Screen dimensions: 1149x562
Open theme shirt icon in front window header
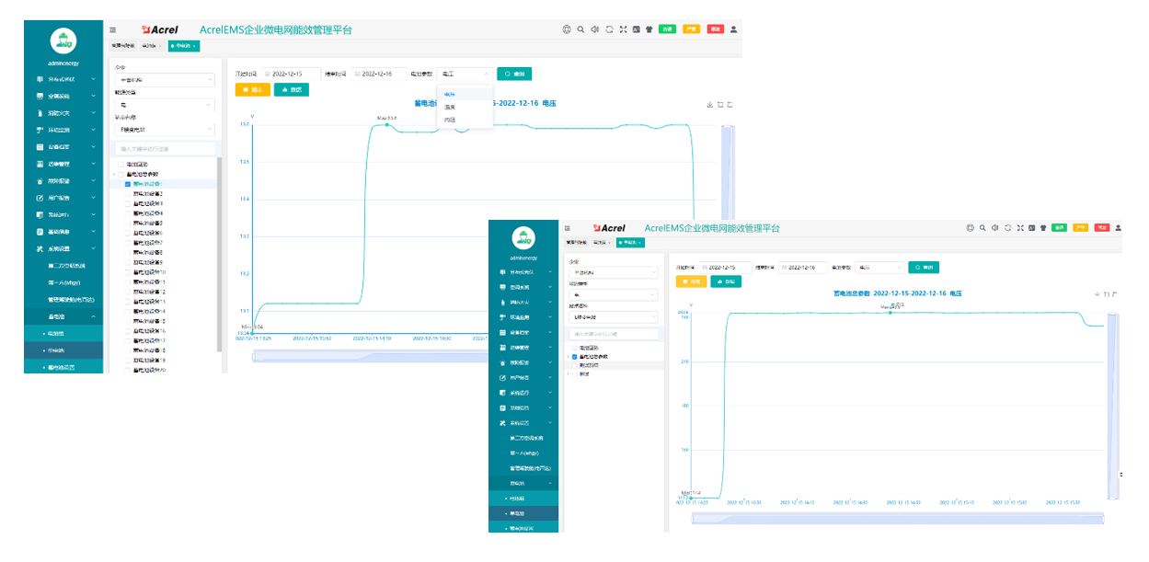pos(1043,228)
